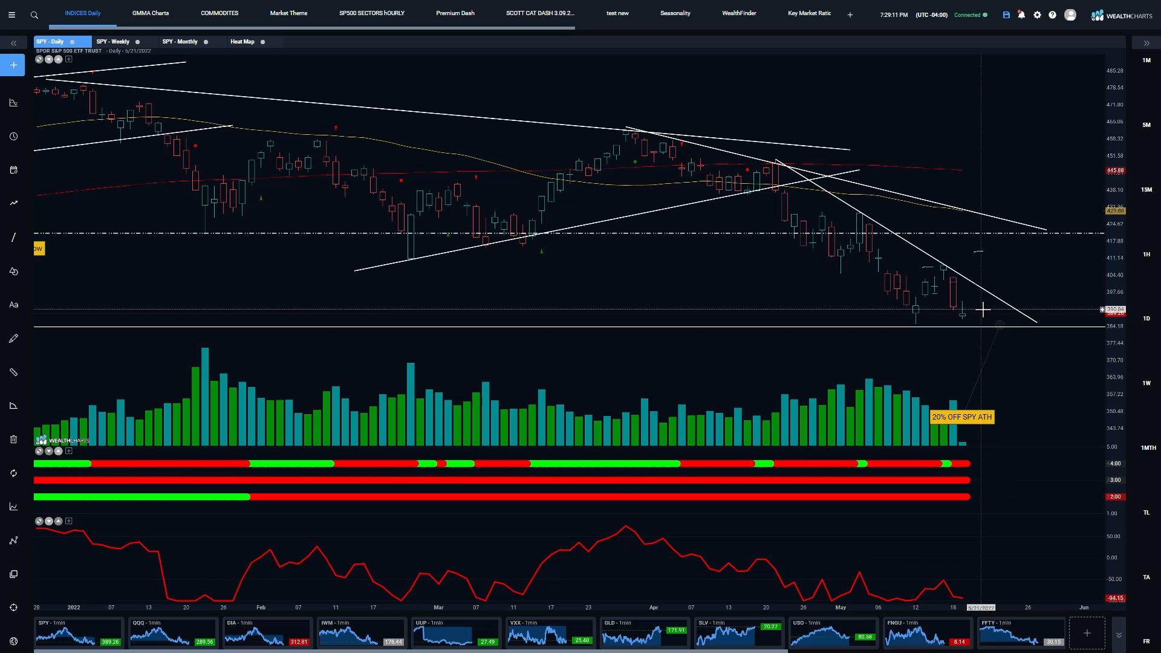Select the shapes drawing tool
This screenshot has height=653, width=1161.
point(13,271)
